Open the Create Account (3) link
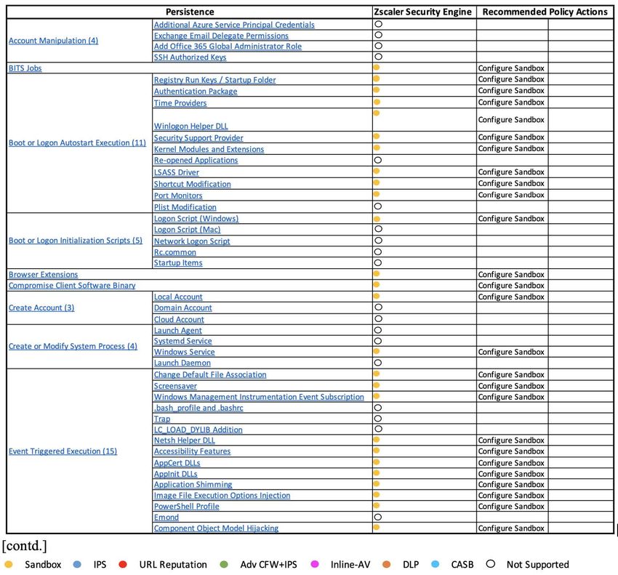The width and height of the screenshot is (618, 575). pyautogui.click(x=41, y=307)
